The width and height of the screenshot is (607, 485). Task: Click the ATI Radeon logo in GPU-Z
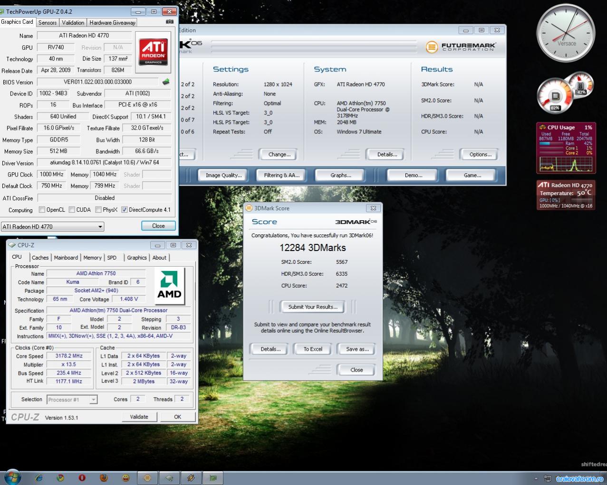(x=153, y=52)
